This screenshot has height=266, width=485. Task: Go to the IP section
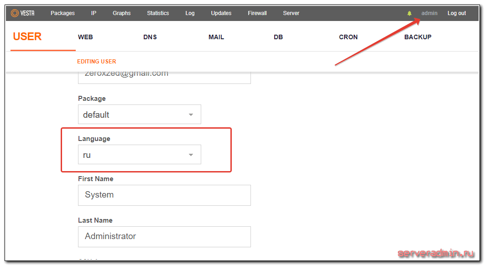pos(94,13)
